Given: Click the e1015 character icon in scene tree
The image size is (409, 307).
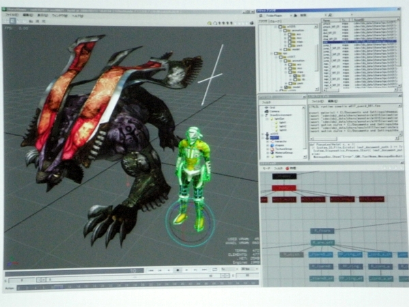Looking at the screenshot, I should click(x=267, y=134).
